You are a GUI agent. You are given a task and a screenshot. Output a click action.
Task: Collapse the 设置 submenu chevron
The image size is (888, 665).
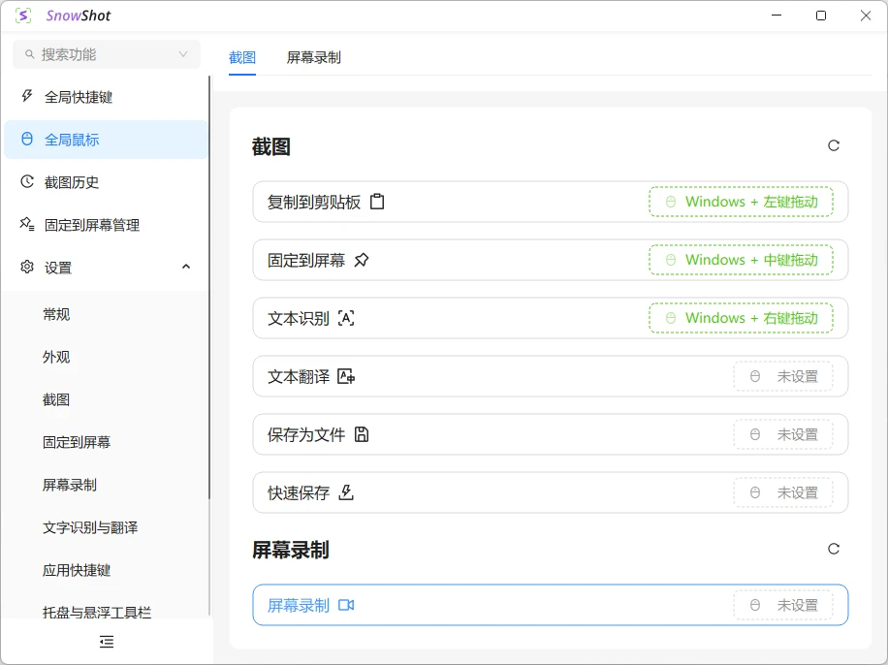pos(186,267)
